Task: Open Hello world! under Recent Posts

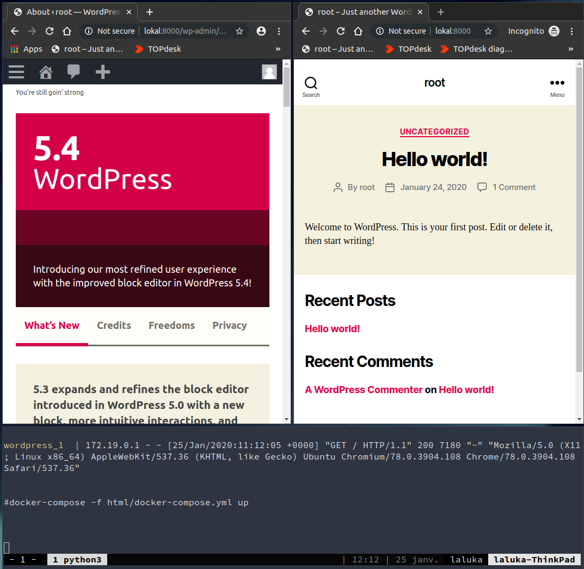Action: 332,329
